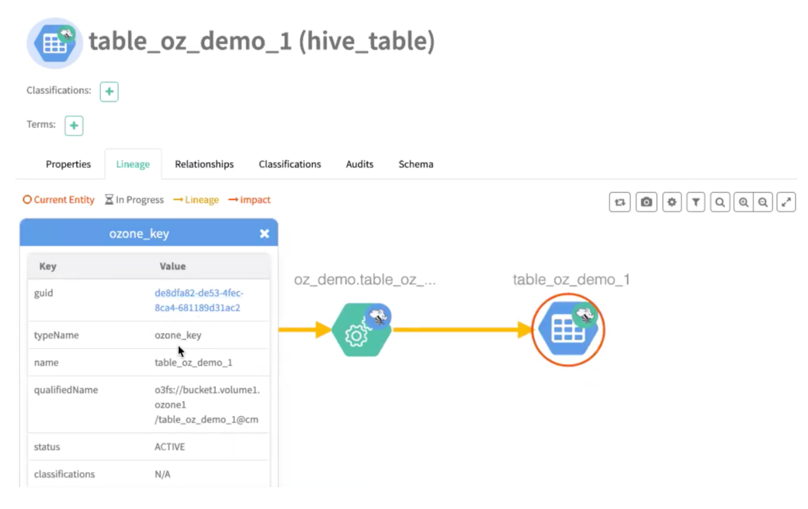Zoom in on the lineage graph
Image resolution: width=808 pixels, height=509 pixels.
[x=744, y=202]
